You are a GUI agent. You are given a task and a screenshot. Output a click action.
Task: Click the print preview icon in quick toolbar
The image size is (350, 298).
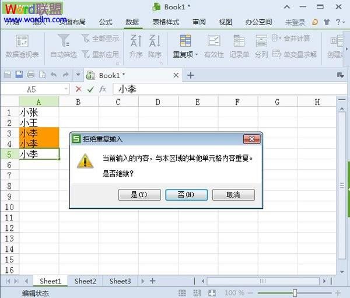42,75
